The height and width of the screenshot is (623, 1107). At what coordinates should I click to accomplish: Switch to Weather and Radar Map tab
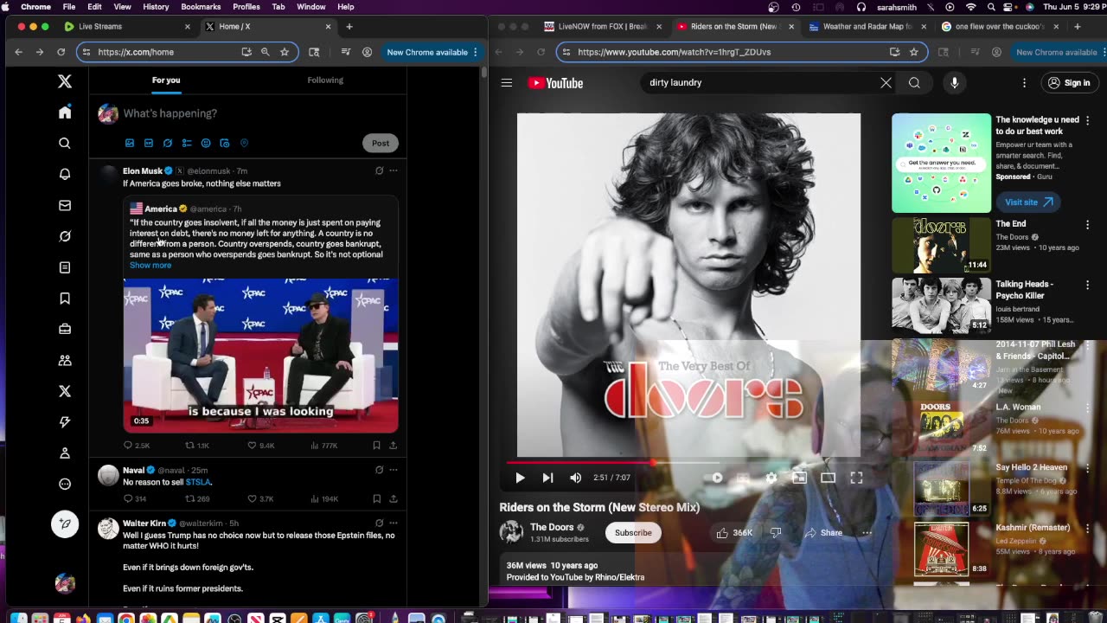click(x=867, y=27)
